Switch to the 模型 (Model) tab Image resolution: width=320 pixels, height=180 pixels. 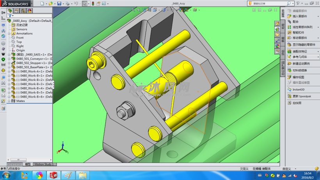point(27,164)
